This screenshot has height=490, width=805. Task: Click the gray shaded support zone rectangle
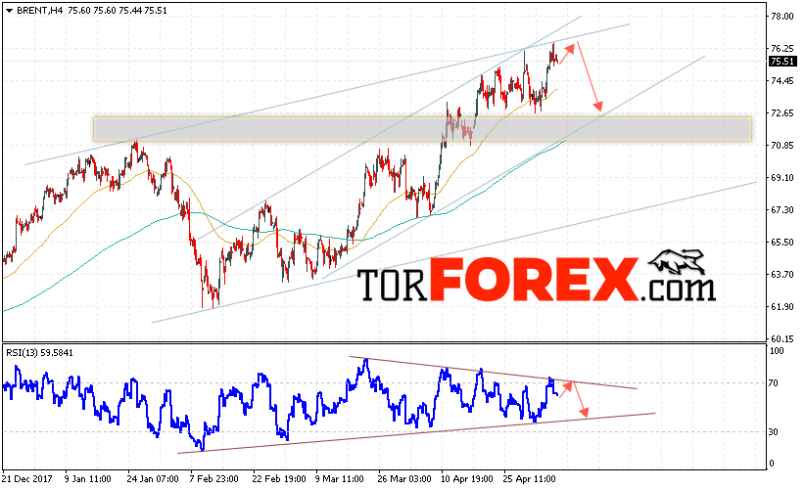coord(422,129)
